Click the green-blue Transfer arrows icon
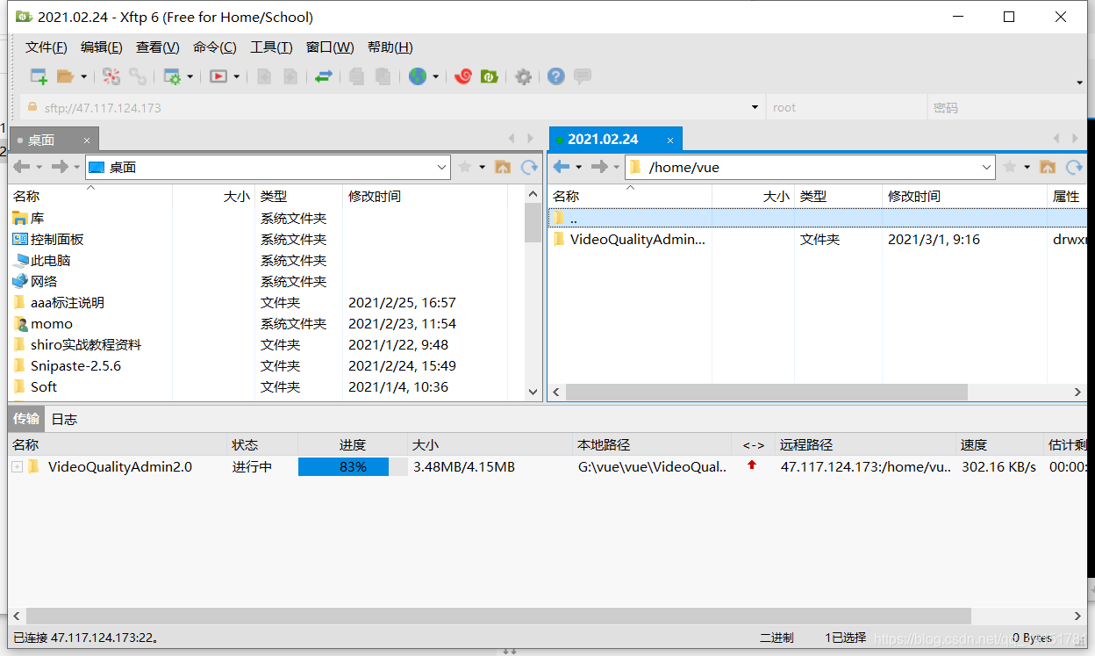The image size is (1095, 656). point(324,76)
